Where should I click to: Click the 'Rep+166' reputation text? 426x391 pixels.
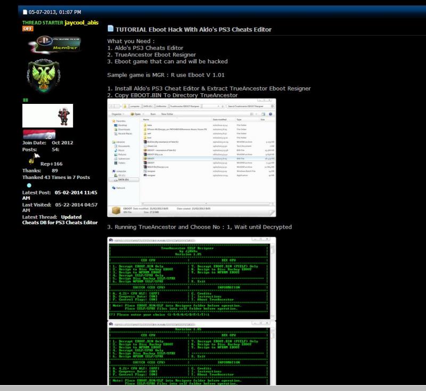(x=51, y=164)
